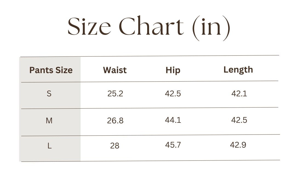Select the S size row label
This screenshot has width=296, height=191.
click(x=49, y=93)
